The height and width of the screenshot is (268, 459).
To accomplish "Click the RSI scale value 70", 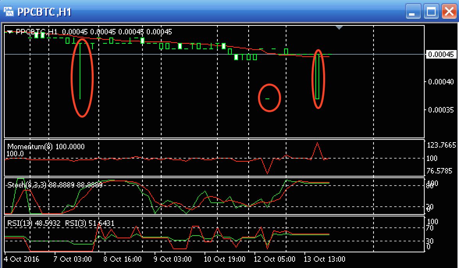I will 429,228.
